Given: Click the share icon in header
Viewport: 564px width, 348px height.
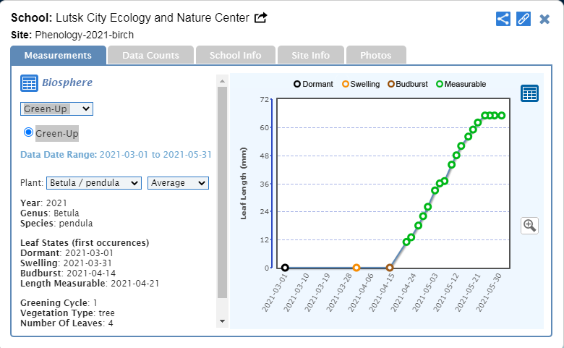Looking at the screenshot, I should (503, 19).
